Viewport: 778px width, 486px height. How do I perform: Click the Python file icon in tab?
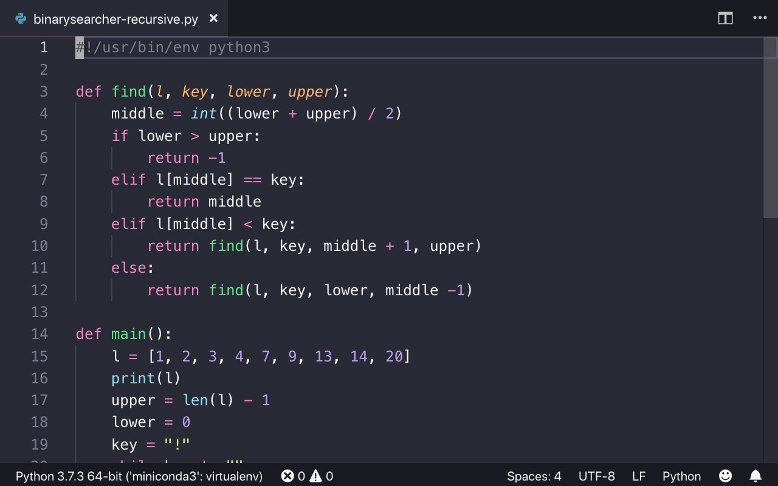[x=21, y=19]
